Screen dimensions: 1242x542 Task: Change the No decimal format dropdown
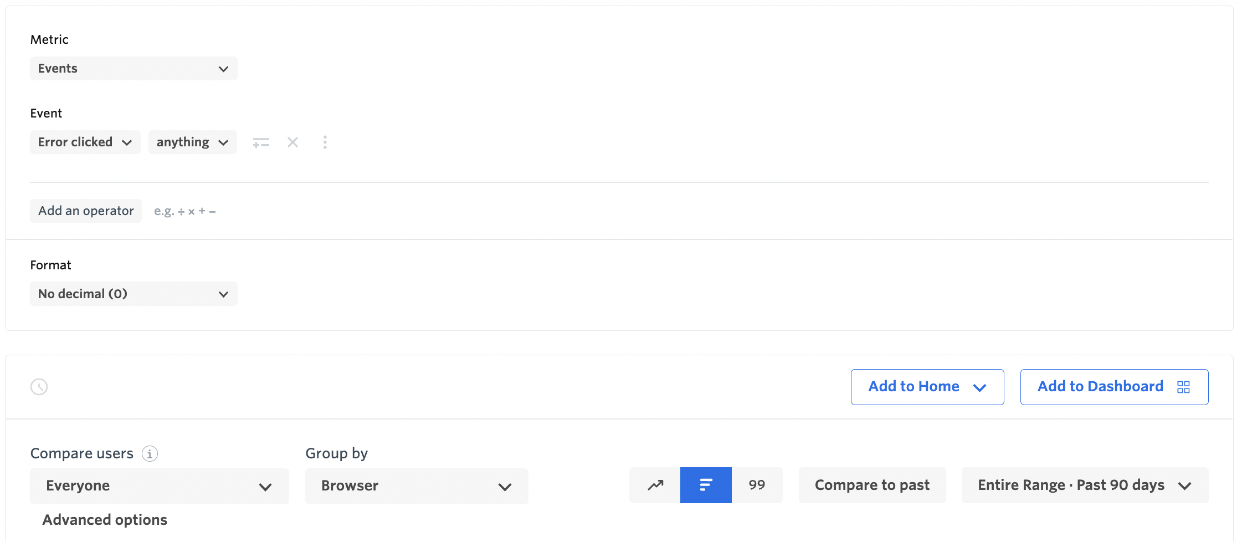pyautogui.click(x=133, y=294)
